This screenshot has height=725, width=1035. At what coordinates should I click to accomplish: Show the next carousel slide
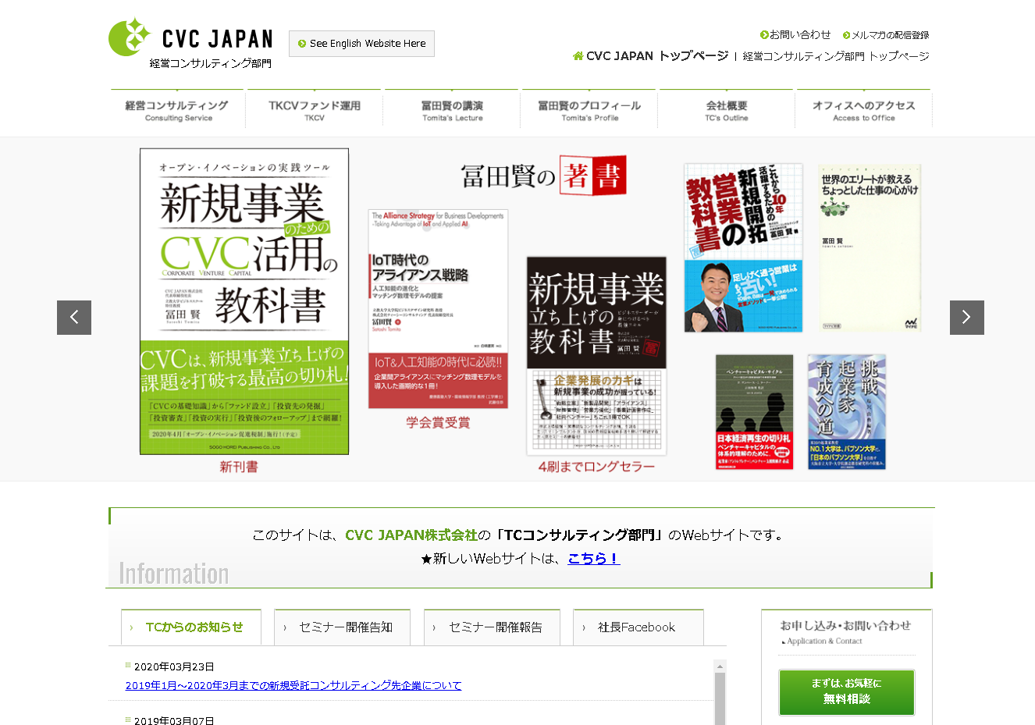(x=967, y=318)
